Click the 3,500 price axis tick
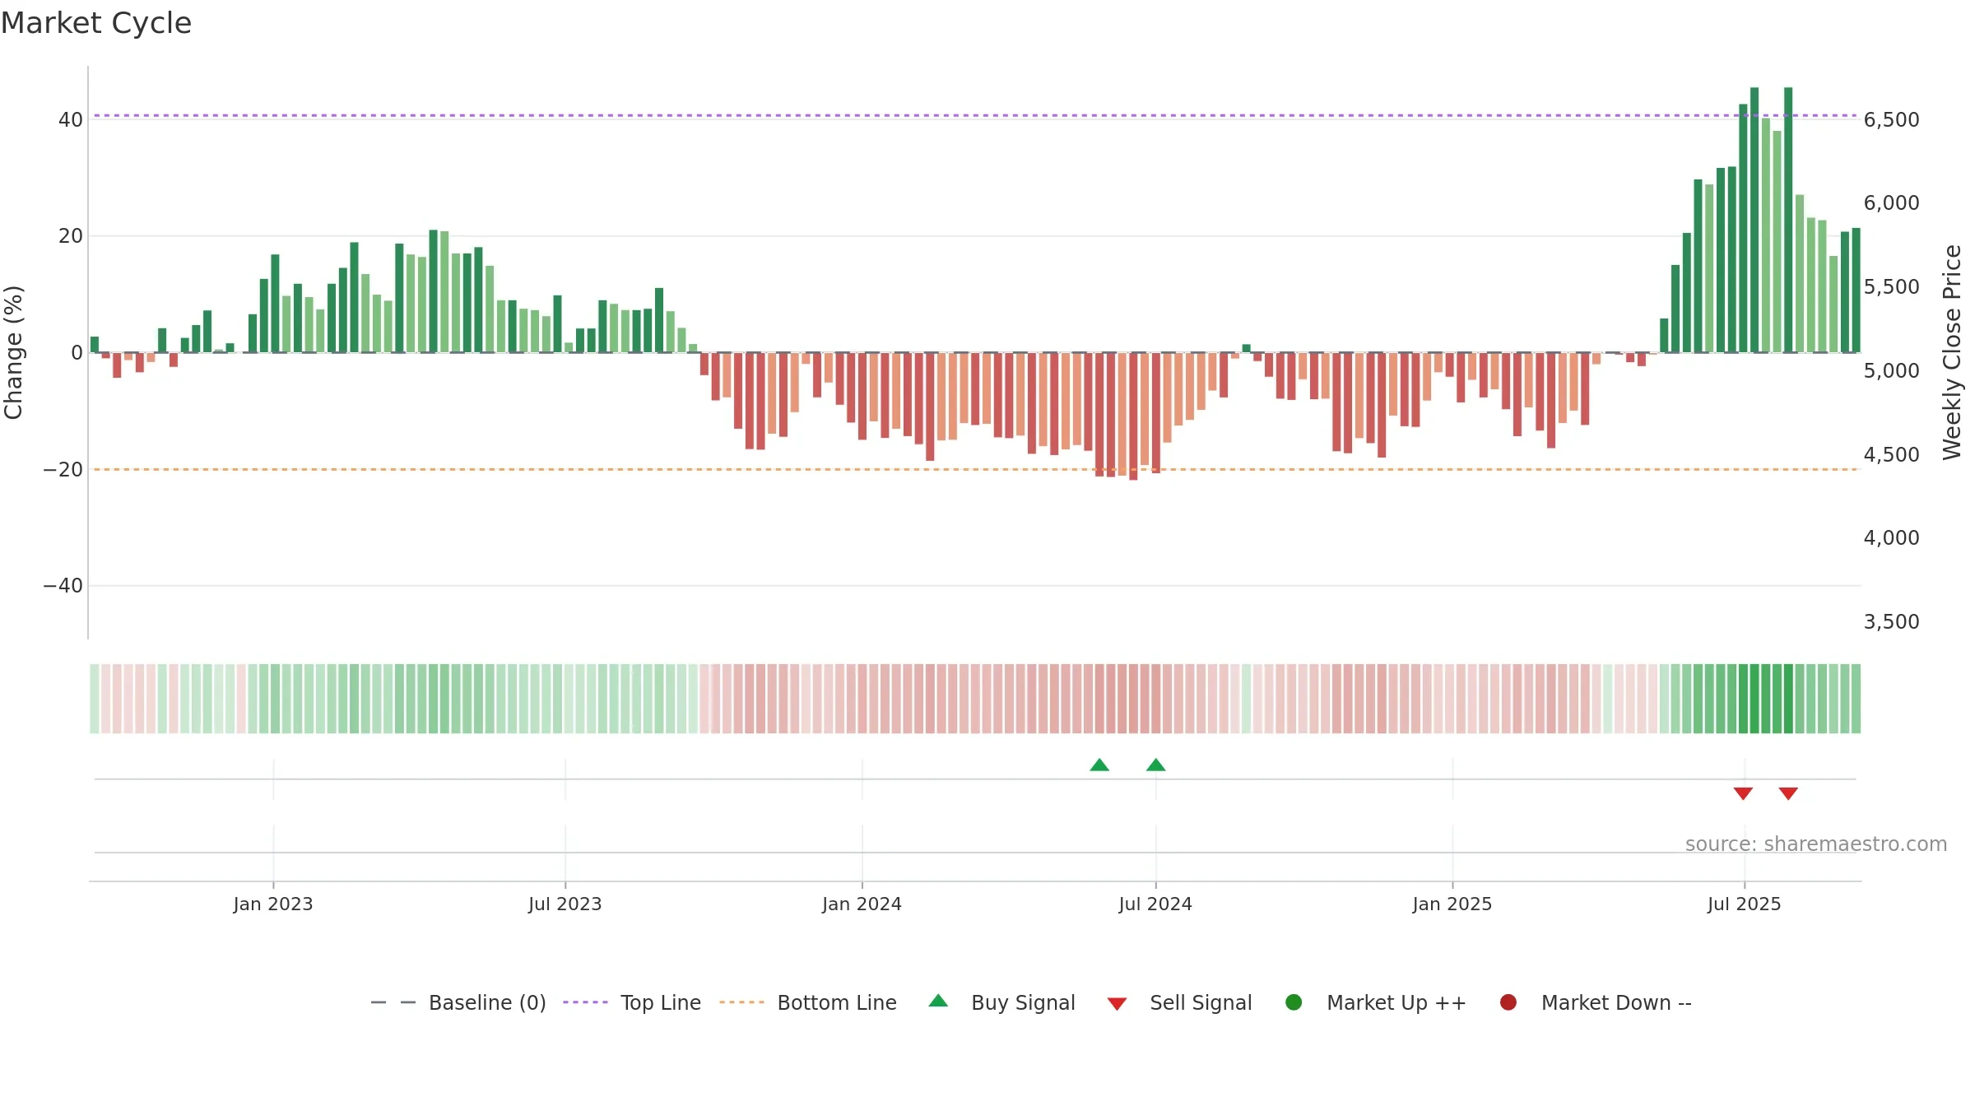 pos(1891,622)
